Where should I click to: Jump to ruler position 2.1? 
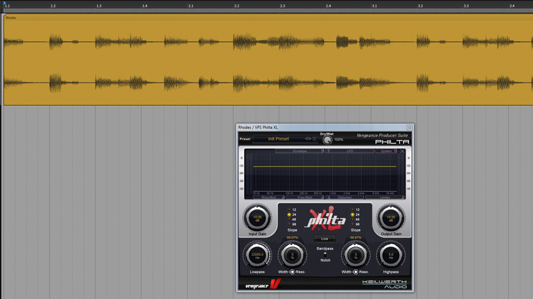(x=191, y=6)
